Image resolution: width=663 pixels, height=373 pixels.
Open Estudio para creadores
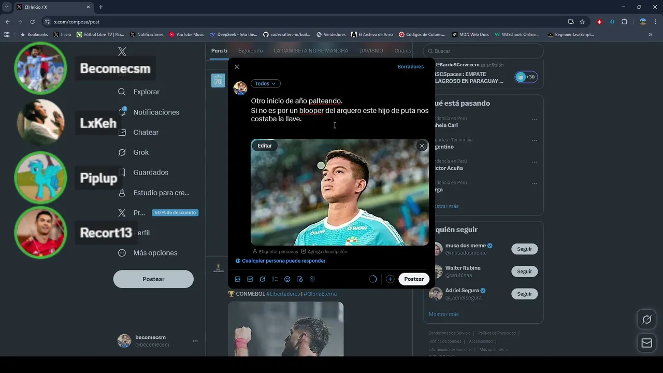154,193
